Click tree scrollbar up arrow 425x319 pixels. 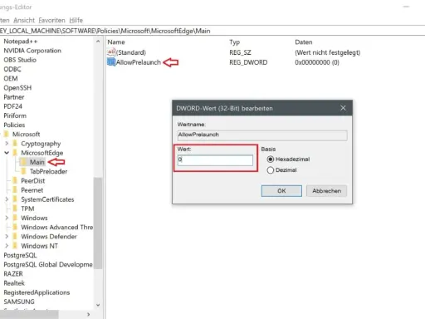[x=98, y=42]
